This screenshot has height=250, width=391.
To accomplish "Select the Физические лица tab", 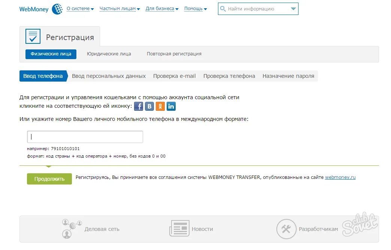I will coord(51,54).
